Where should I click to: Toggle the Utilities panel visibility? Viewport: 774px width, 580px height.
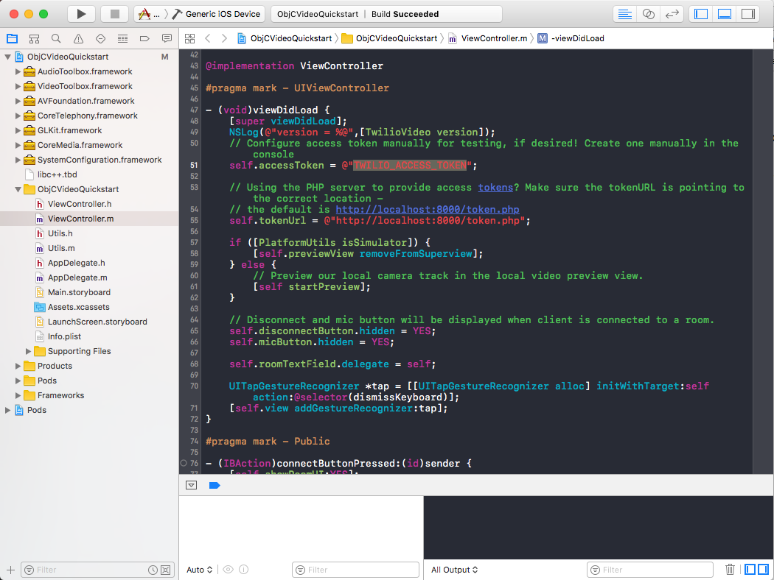748,14
